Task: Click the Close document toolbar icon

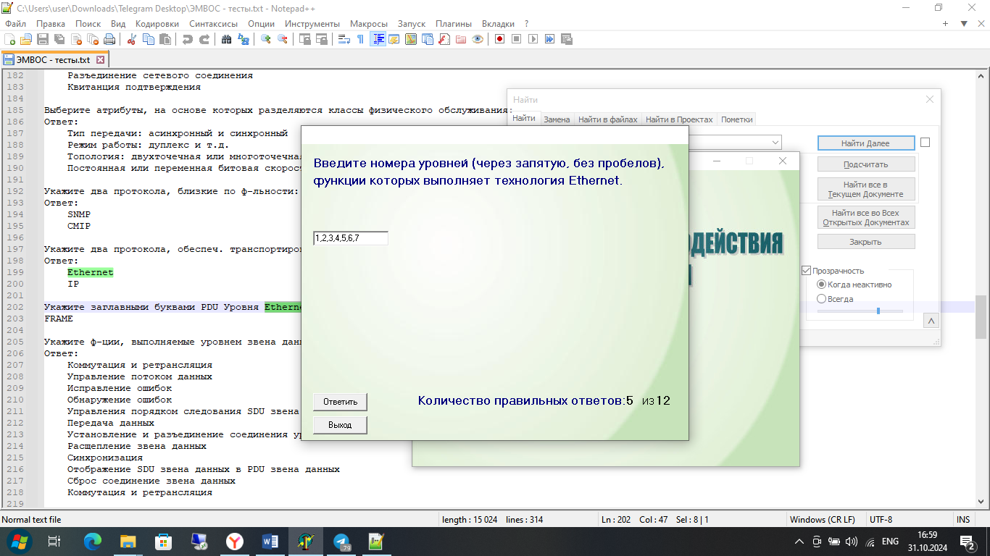Action: pos(76,39)
